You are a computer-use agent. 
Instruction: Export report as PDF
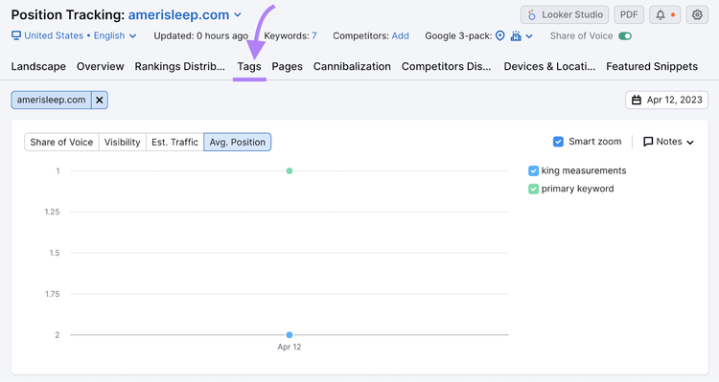tap(629, 14)
